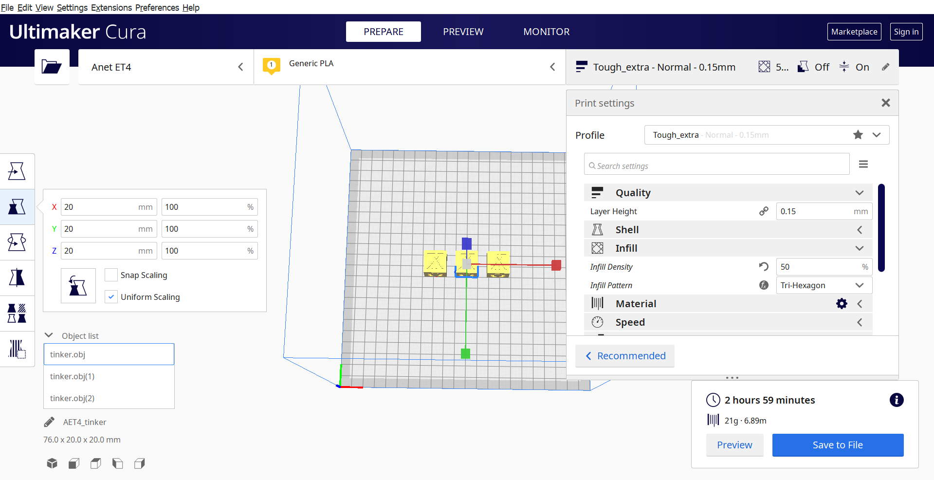The image size is (934, 480).
Task: Open the Help menu
Action: [191, 7]
